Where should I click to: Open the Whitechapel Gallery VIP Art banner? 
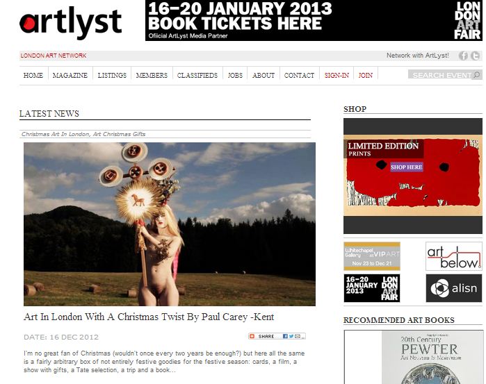pos(372,256)
